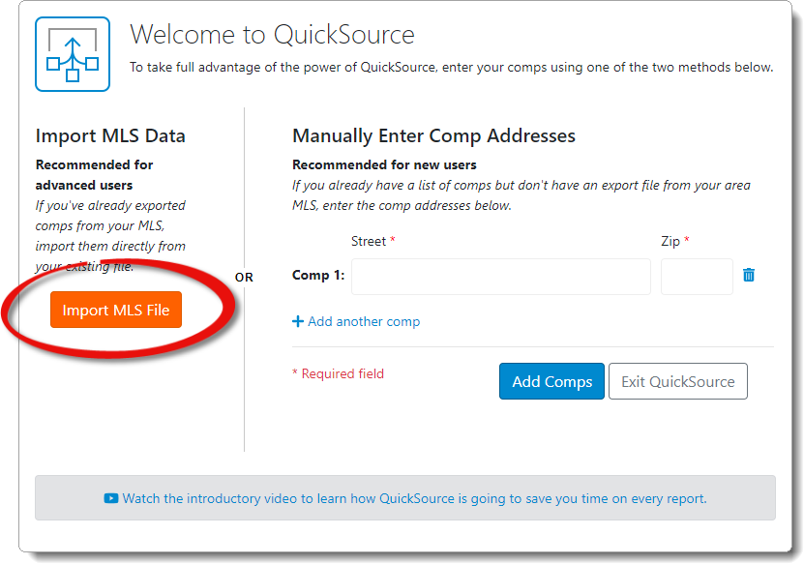Image resolution: width=804 pixels, height=564 pixels.
Task: Open the Add another comp link
Action: coord(363,321)
